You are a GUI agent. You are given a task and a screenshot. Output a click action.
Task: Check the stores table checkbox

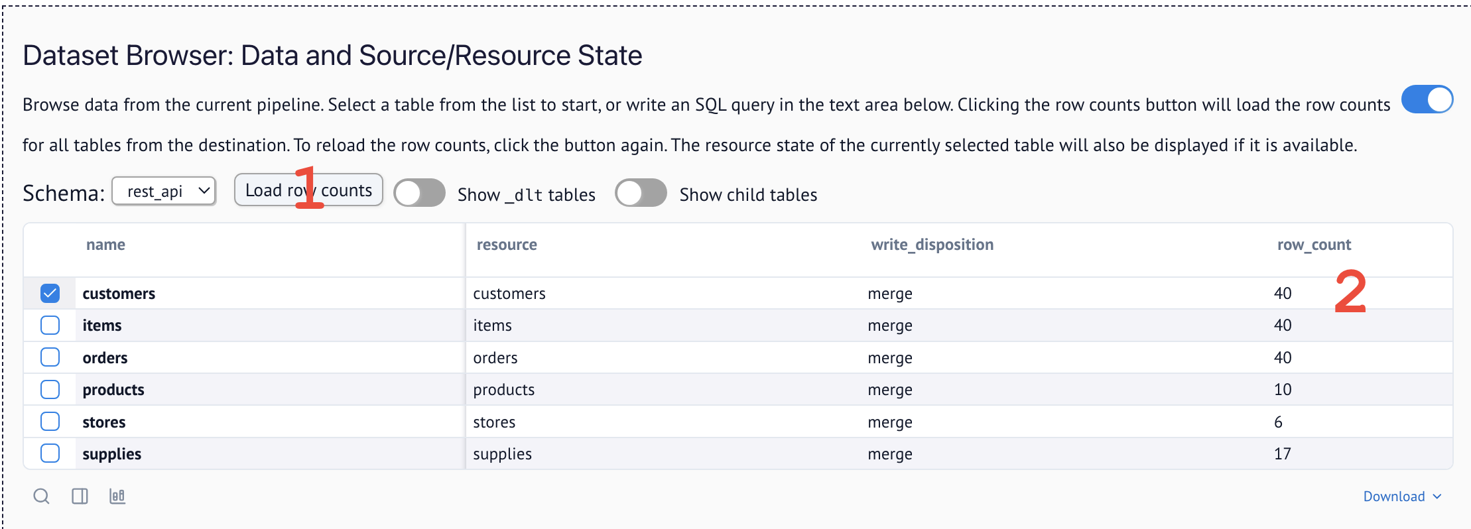[x=49, y=421]
